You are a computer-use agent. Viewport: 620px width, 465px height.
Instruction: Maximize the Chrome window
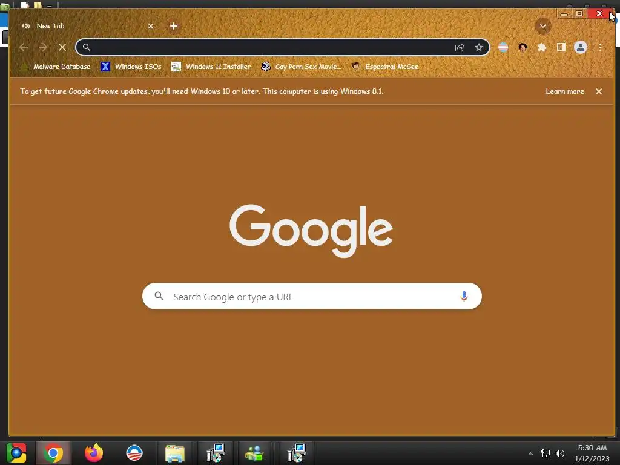click(579, 14)
